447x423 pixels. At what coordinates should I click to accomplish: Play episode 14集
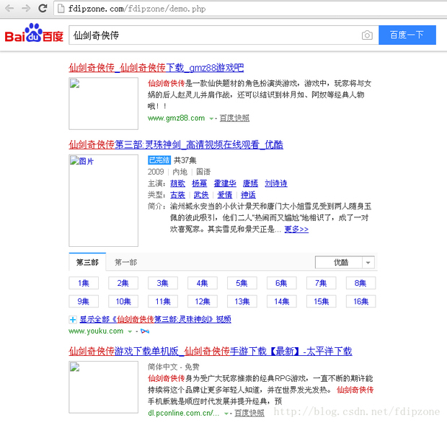[x=282, y=302]
